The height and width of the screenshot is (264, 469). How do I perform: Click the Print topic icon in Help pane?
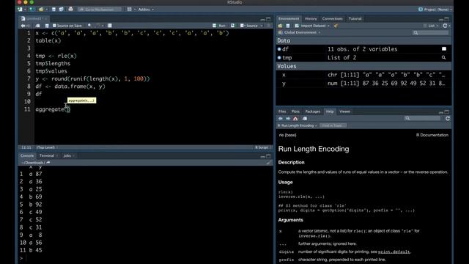[305, 119]
